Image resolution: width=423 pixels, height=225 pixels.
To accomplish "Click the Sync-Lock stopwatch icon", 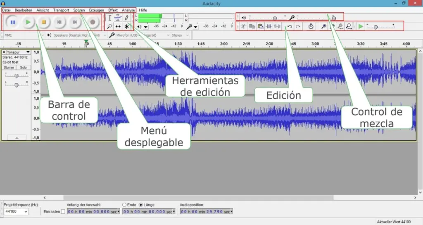I will click(311, 26).
